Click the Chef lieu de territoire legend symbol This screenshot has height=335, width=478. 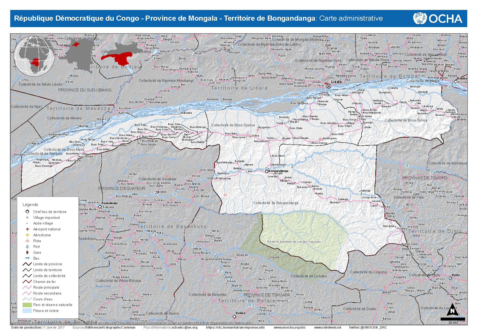coord(27,212)
